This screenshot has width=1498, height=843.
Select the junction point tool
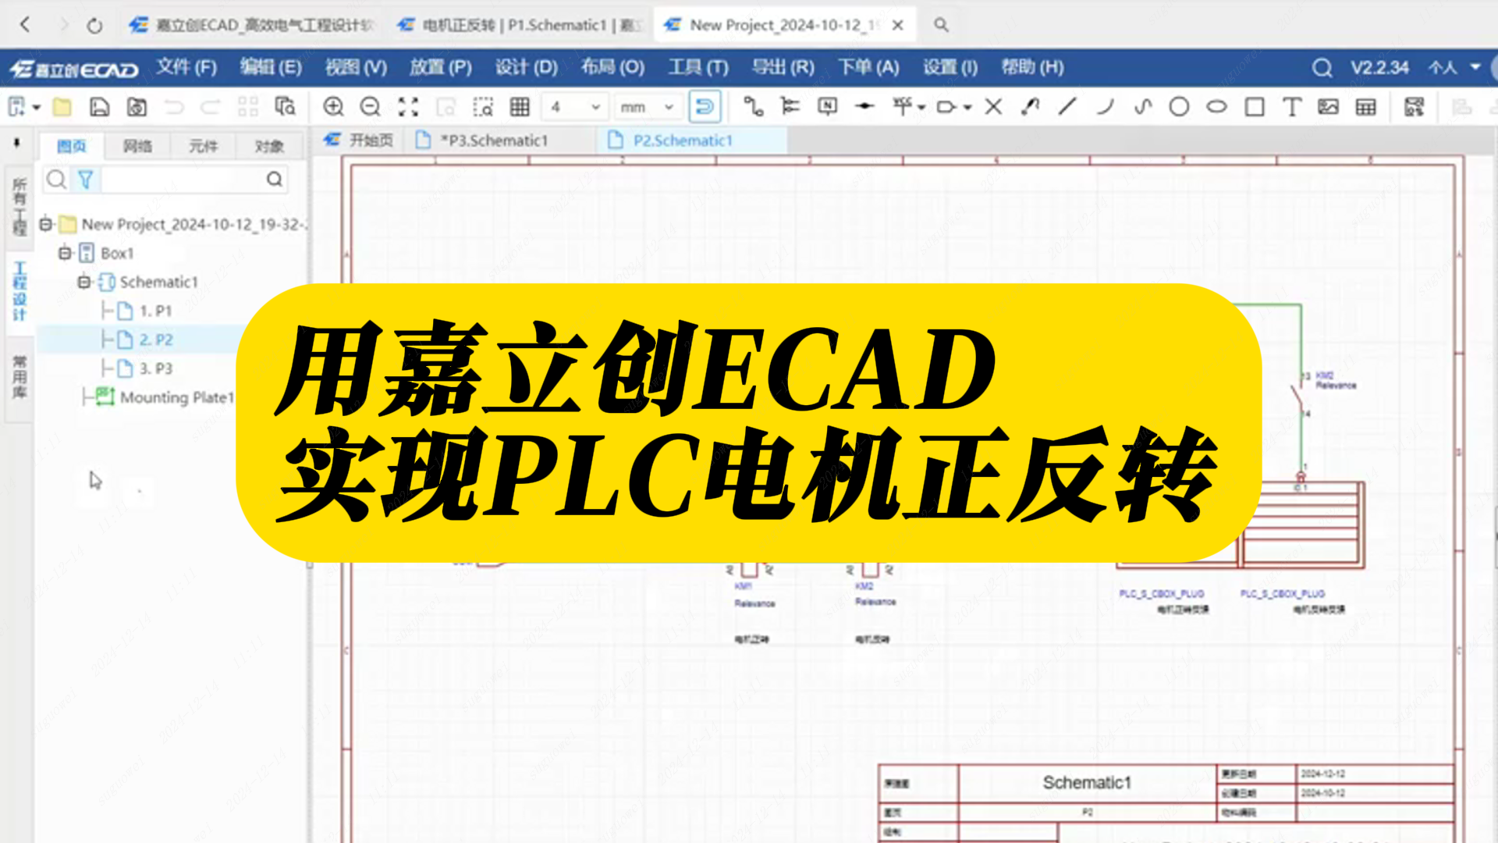click(x=864, y=107)
